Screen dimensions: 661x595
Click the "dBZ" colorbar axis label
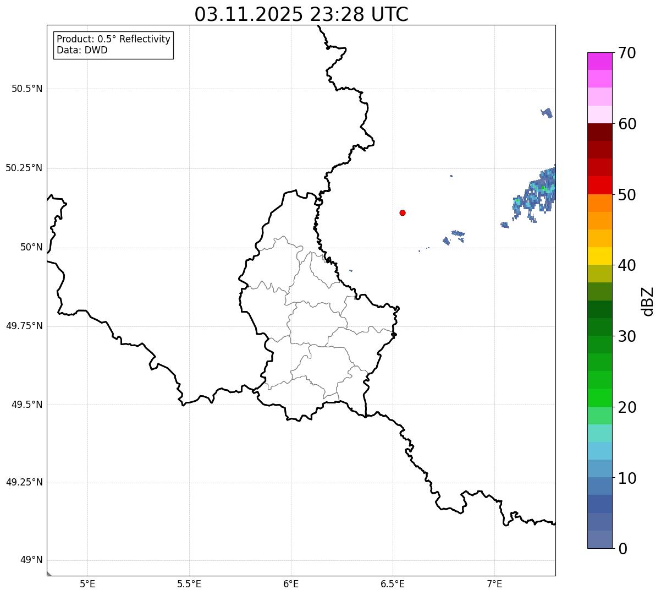[648, 301]
